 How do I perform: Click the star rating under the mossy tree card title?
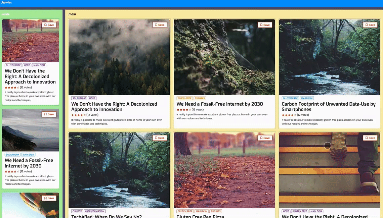(x=184, y=110)
